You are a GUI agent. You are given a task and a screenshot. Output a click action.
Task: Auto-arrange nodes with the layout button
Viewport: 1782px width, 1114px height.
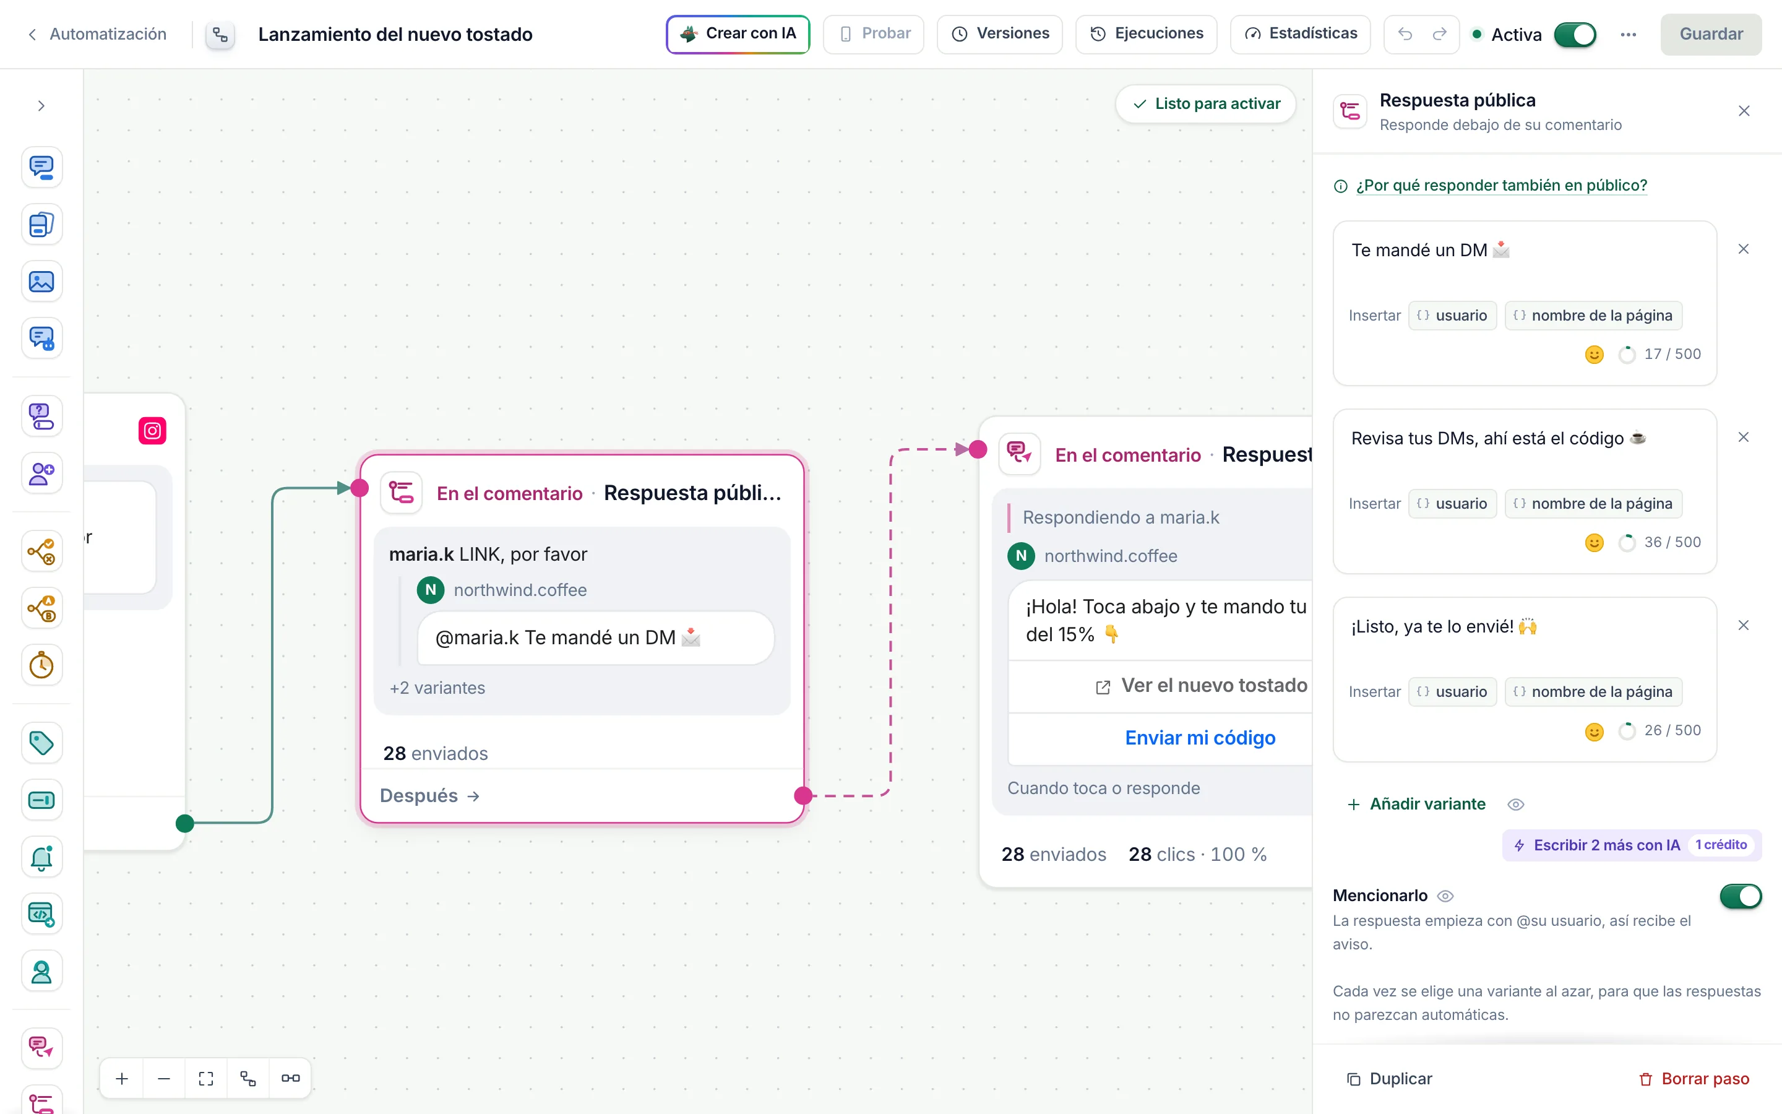248,1079
